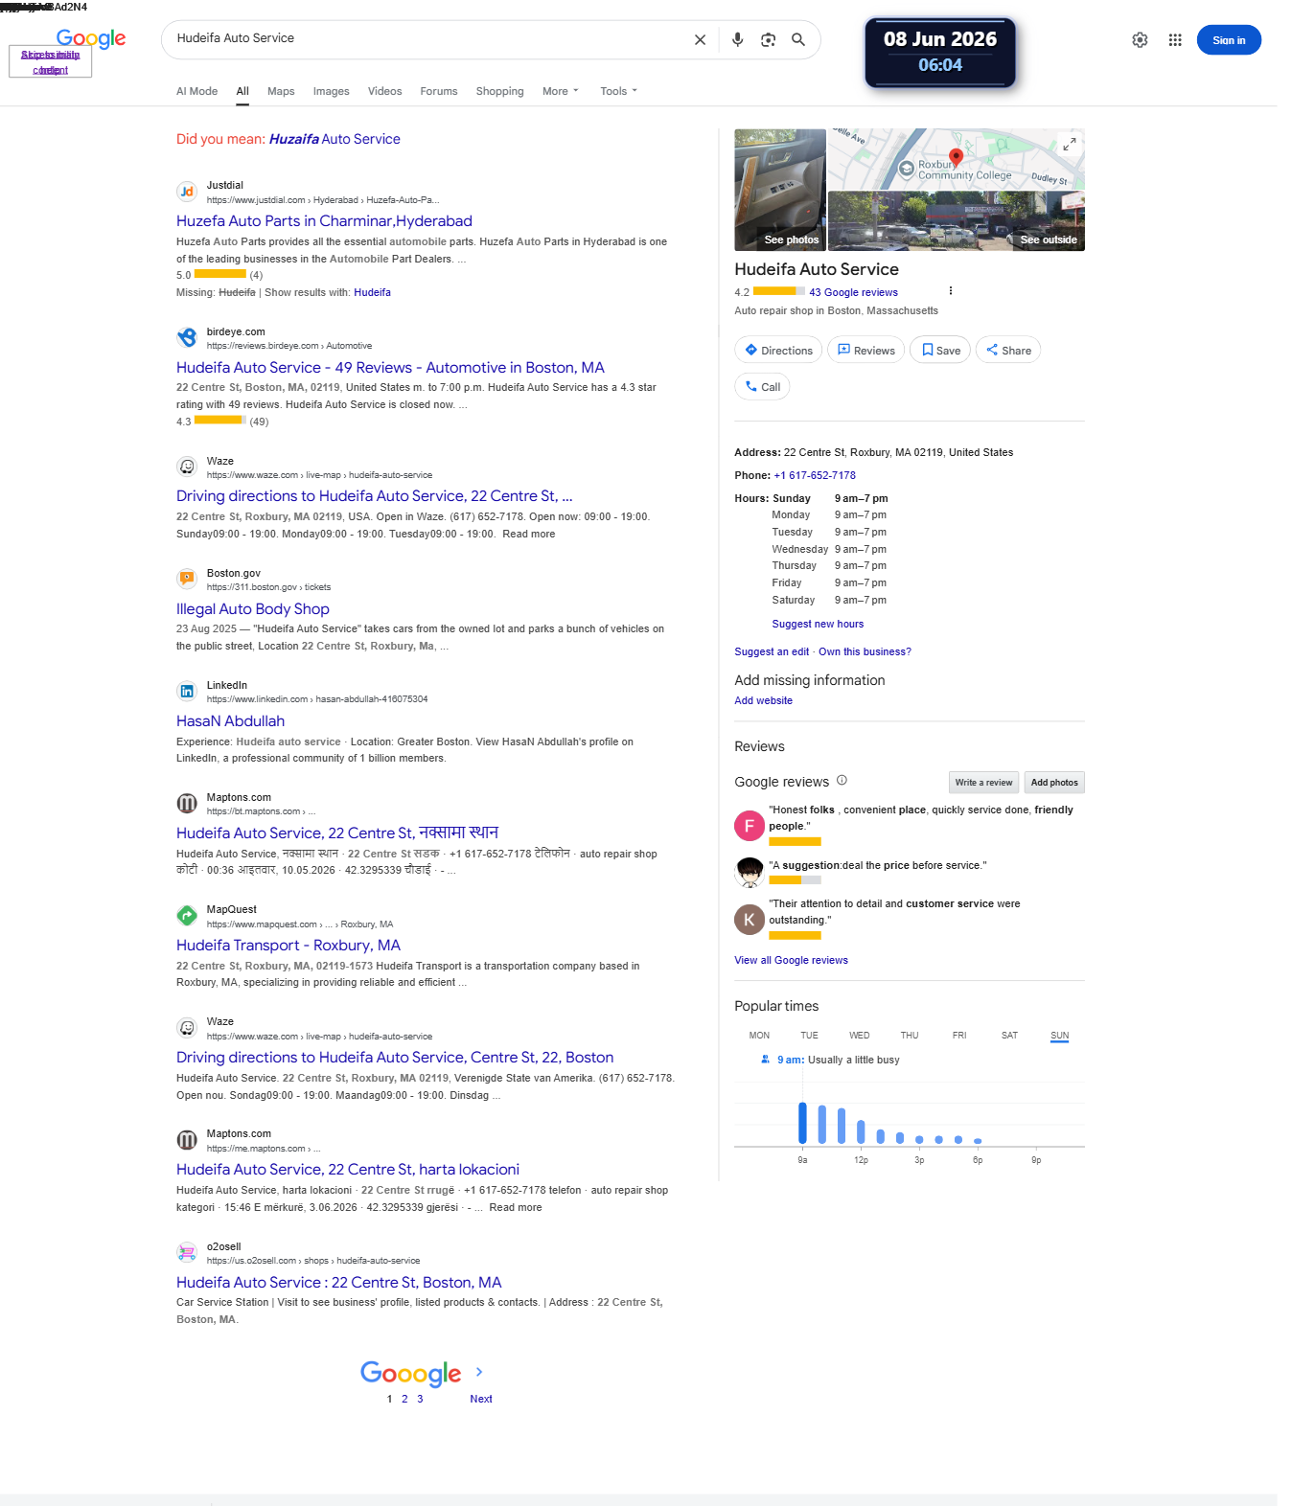
Task: Open the Hudeifa Transport - Roxbury, MA result
Action: pos(288,946)
